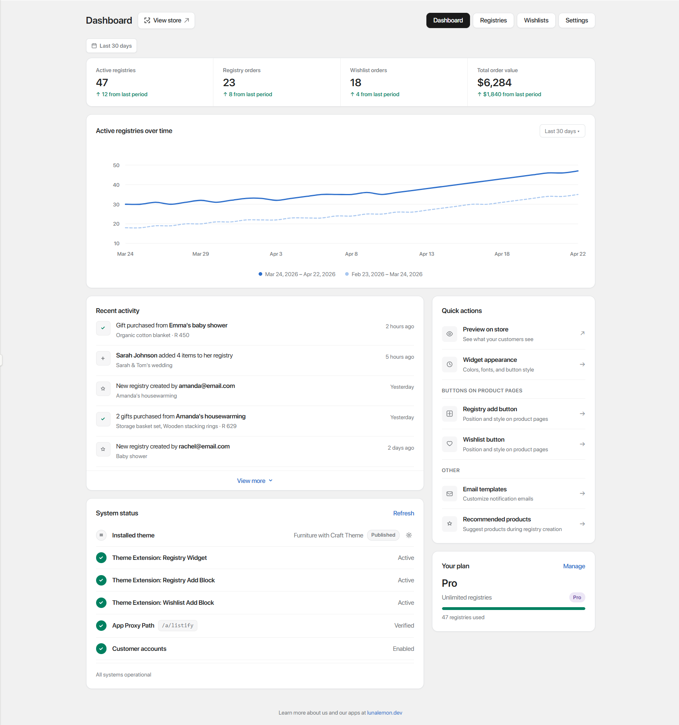Click the Installed theme list icon
Screen dimensions: 679x725
(x=101, y=535)
